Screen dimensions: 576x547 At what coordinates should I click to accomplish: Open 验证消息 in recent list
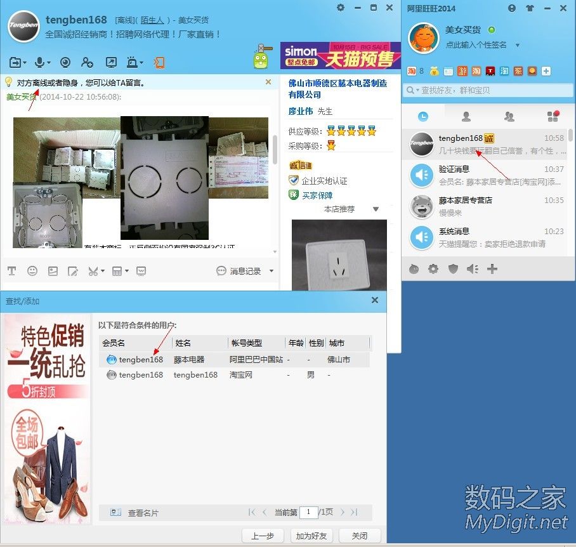(485, 175)
